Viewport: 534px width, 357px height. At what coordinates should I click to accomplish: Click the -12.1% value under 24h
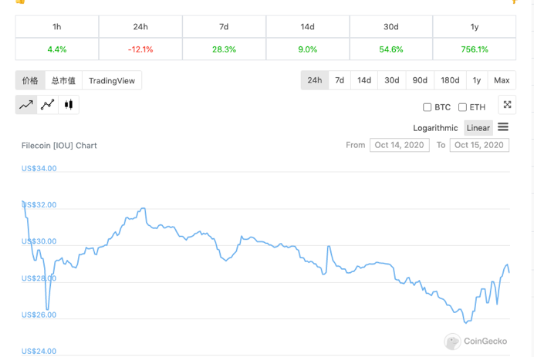[140, 49]
